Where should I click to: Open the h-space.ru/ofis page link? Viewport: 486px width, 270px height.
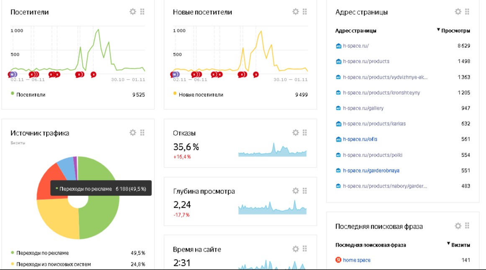(x=360, y=139)
